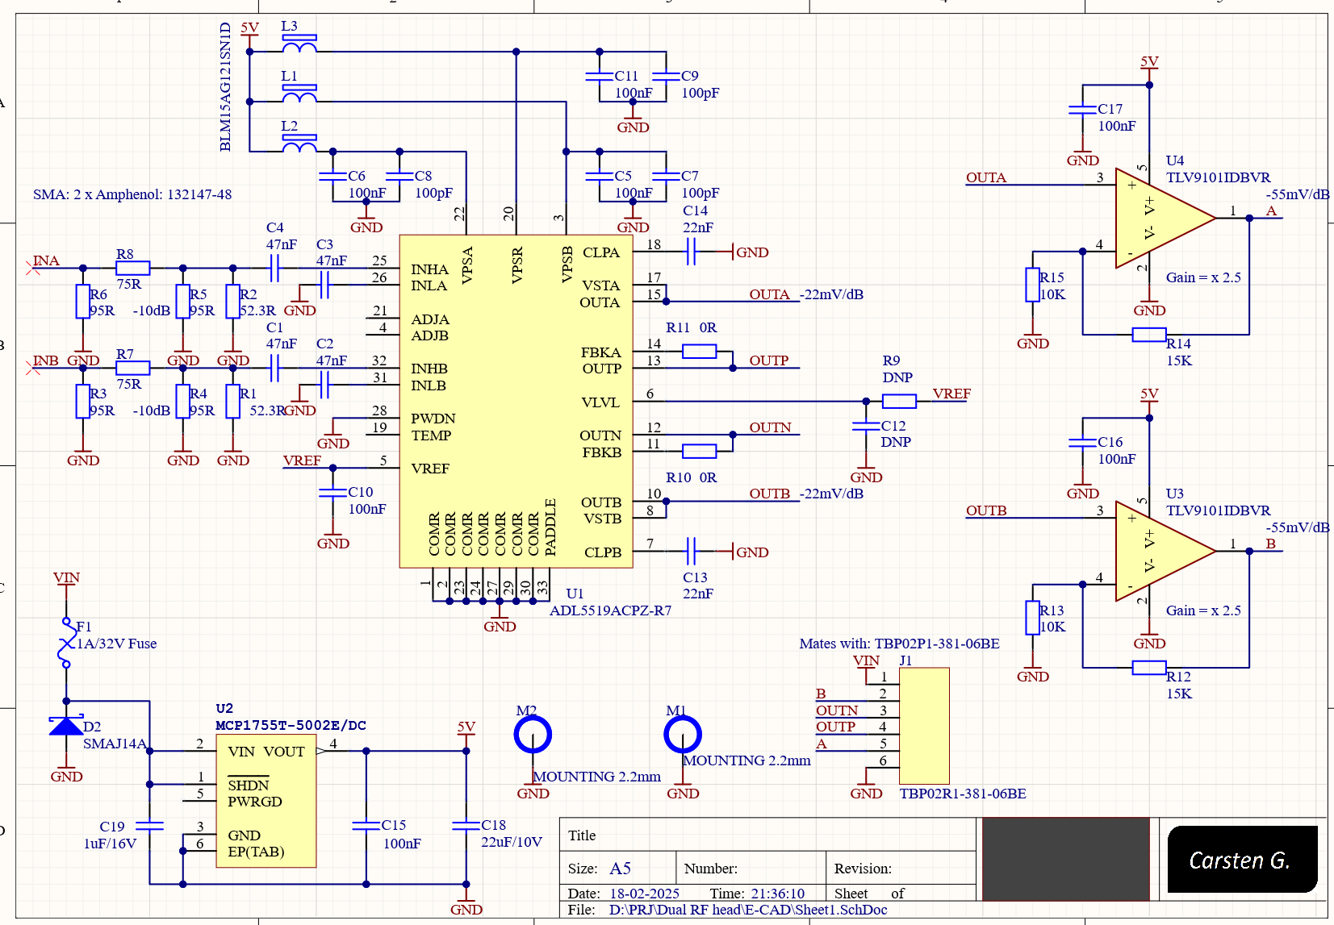The height and width of the screenshot is (925, 1334).
Task: Click the 'Gain = x 2.5' note near U3
Action: (1203, 610)
